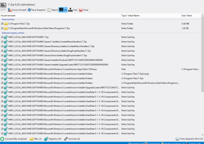The height and width of the screenshot is (144, 204).
Task: Sort by Found remnant column header
Action: coord(60,16)
